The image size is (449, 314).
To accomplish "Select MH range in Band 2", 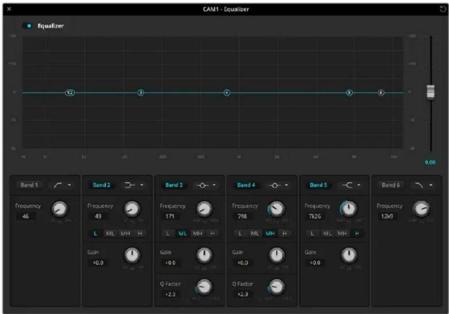I will click(x=125, y=233).
